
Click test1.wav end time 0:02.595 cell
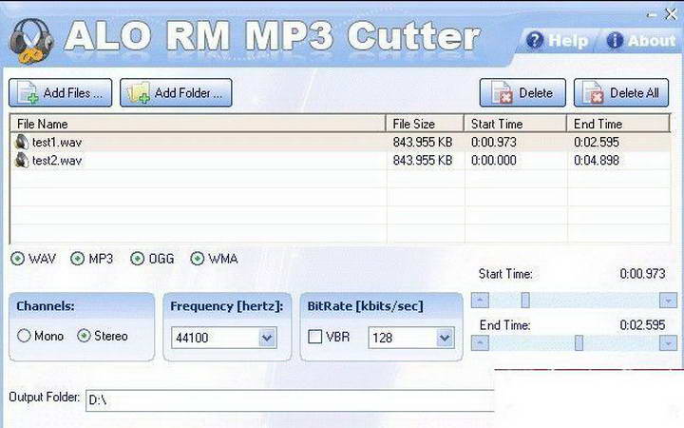pos(597,142)
